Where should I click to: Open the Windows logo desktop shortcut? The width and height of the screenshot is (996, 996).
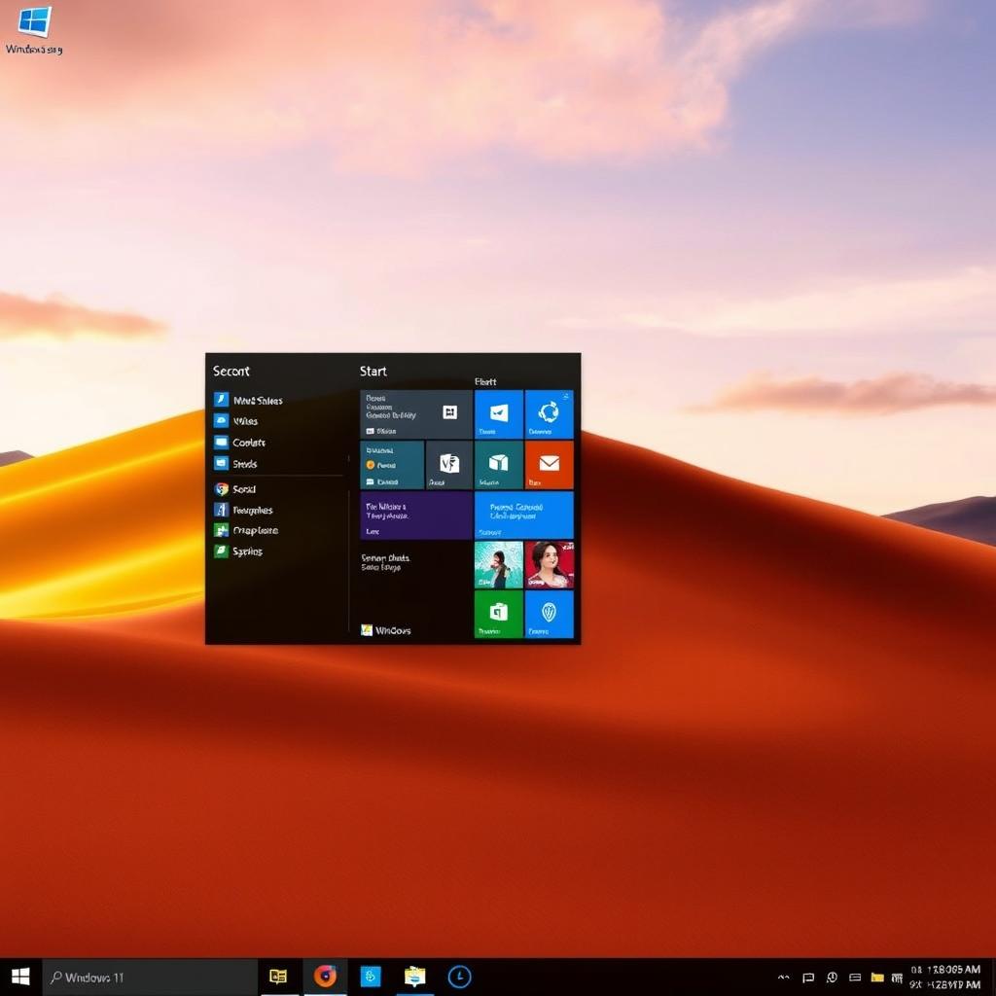pos(34,30)
